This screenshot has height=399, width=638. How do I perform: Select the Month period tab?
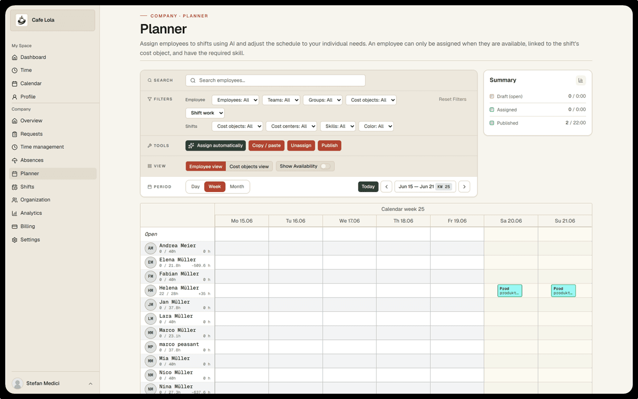[237, 187]
